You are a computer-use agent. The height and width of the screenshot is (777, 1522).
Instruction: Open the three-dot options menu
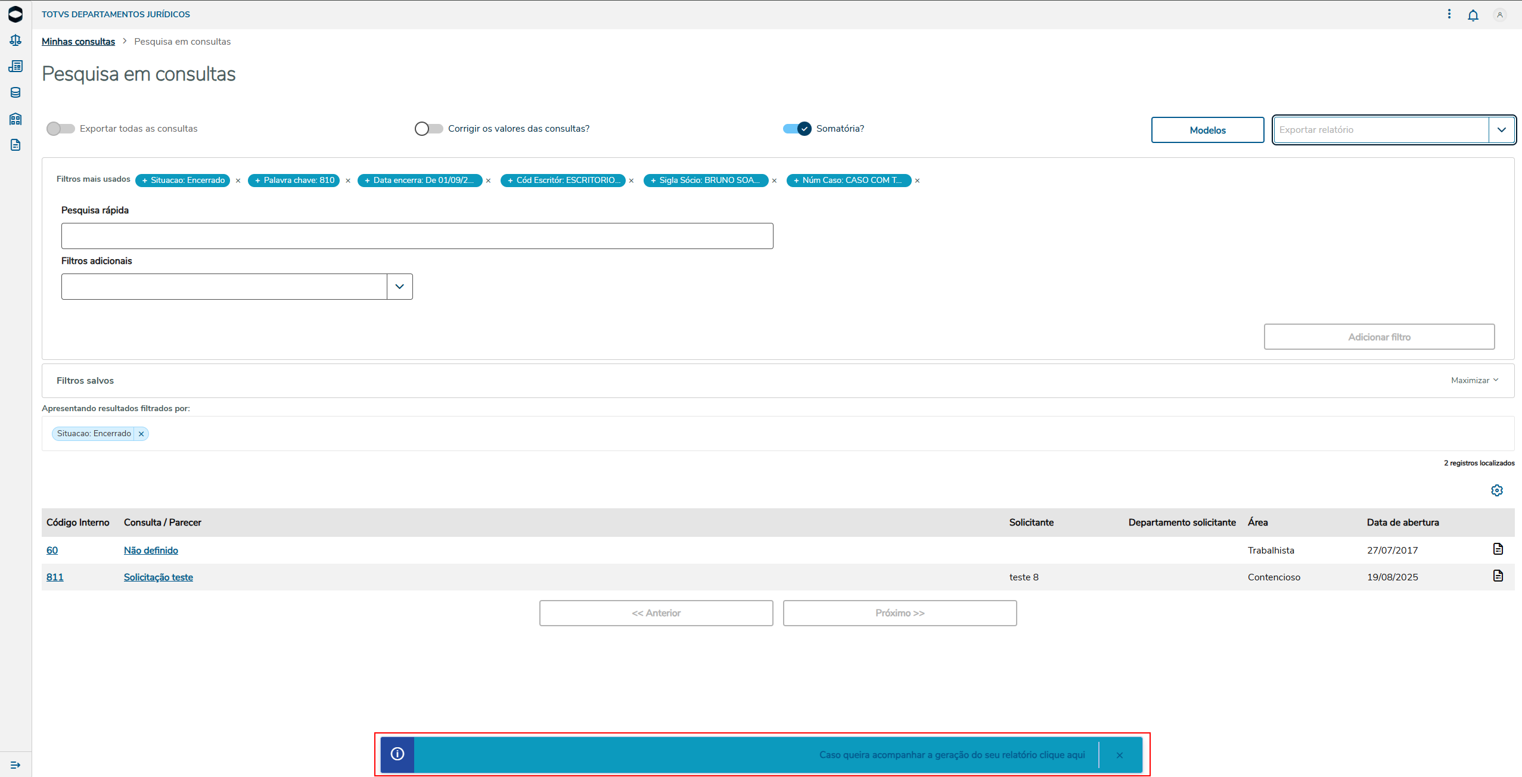tap(1449, 14)
